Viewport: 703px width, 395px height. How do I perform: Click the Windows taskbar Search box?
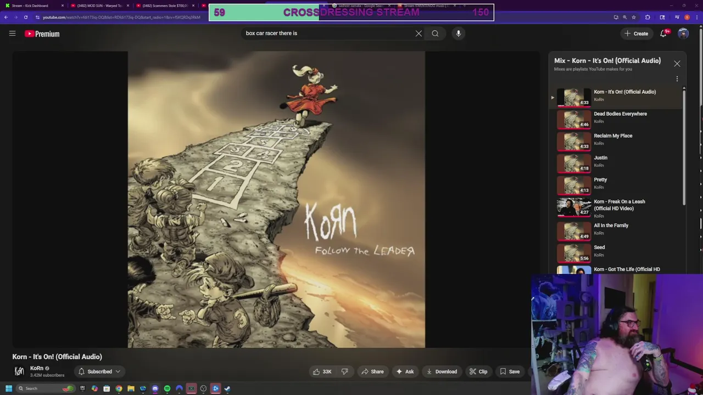pos(46,388)
